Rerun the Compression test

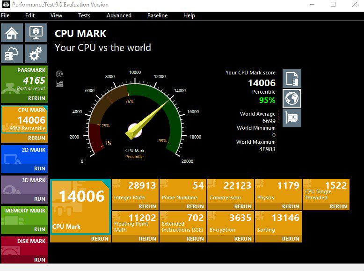[243, 206]
